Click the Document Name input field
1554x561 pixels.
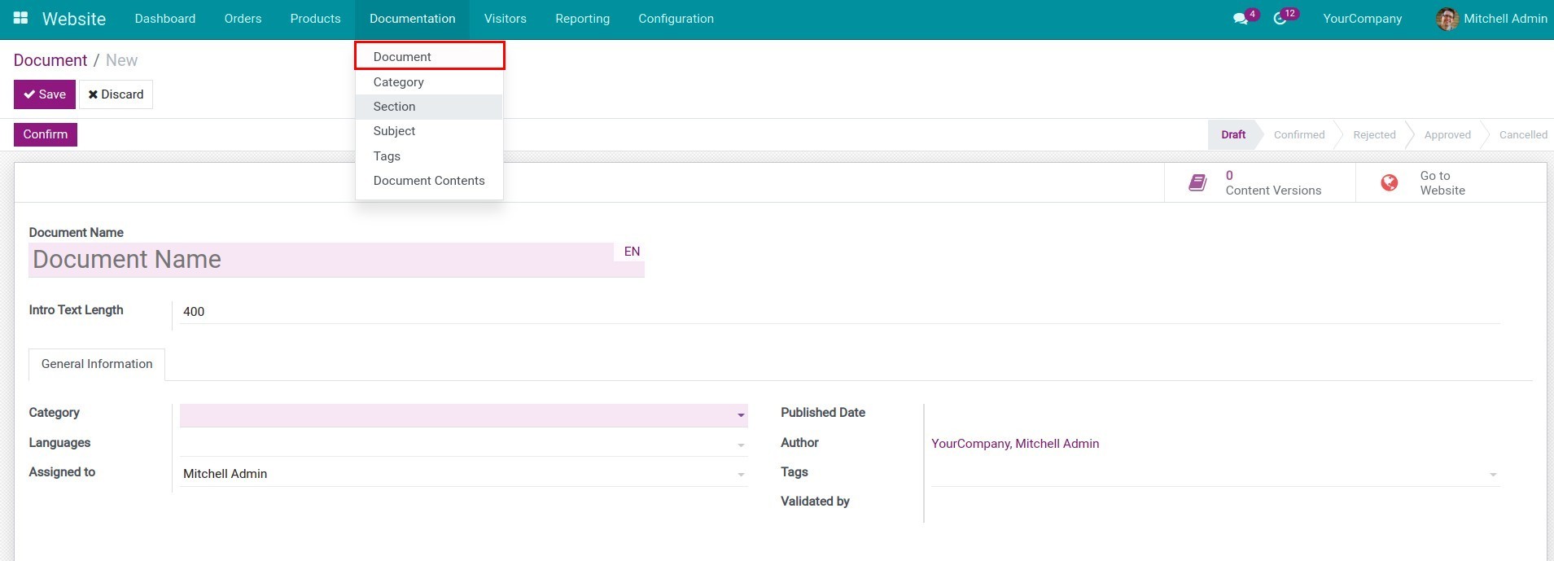click(x=321, y=260)
